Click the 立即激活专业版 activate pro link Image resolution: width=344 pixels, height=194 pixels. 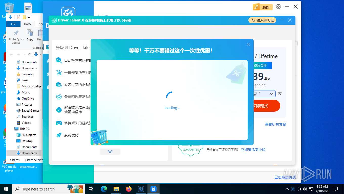[253, 150]
